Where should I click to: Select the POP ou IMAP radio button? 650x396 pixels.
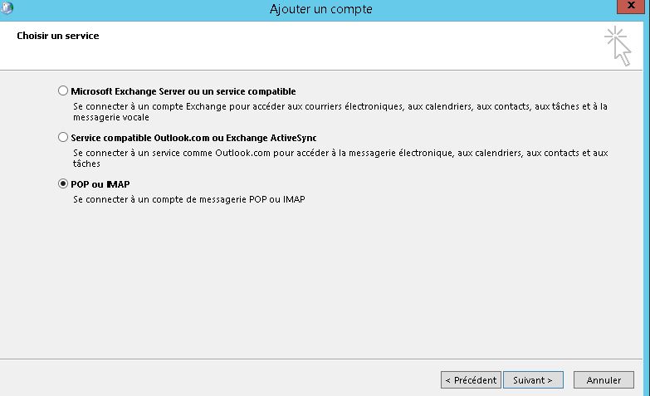[62, 183]
